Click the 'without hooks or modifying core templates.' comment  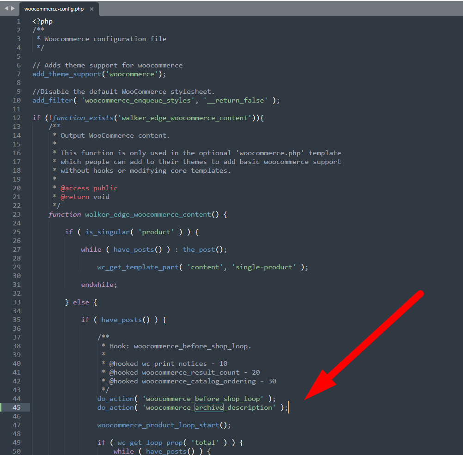tap(146, 170)
